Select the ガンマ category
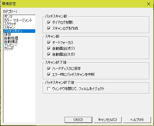 (19, 17)
